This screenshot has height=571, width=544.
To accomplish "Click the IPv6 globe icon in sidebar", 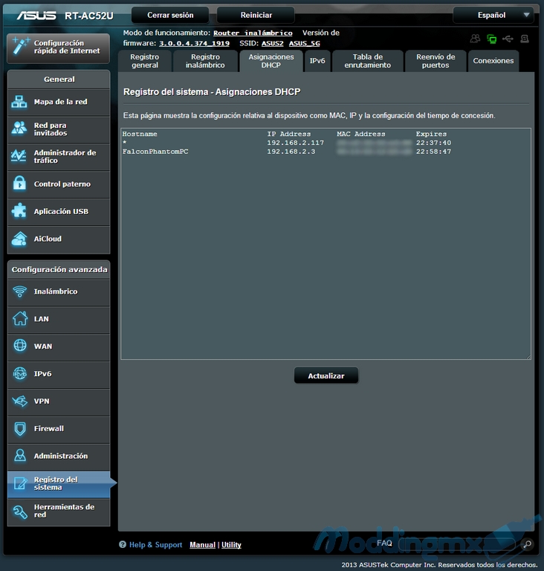I will (19, 373).
